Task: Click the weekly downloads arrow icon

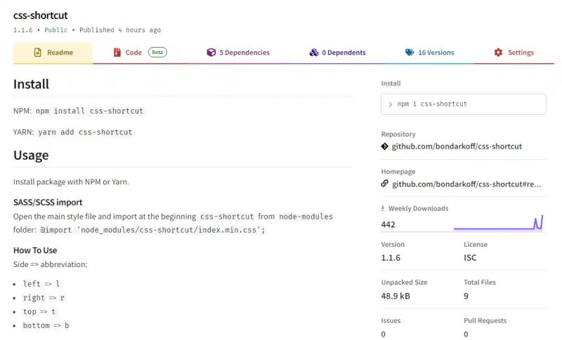Action: 383,208
